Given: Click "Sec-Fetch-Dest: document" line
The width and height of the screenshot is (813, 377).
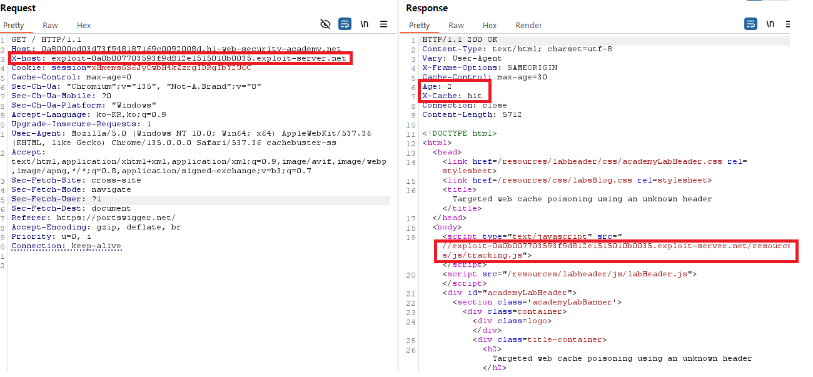Looking at the screenshot, I should click(71, 208).
